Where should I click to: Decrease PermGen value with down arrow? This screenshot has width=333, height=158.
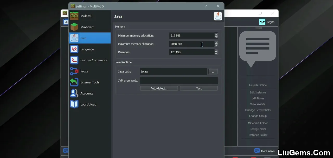point(216,54)
